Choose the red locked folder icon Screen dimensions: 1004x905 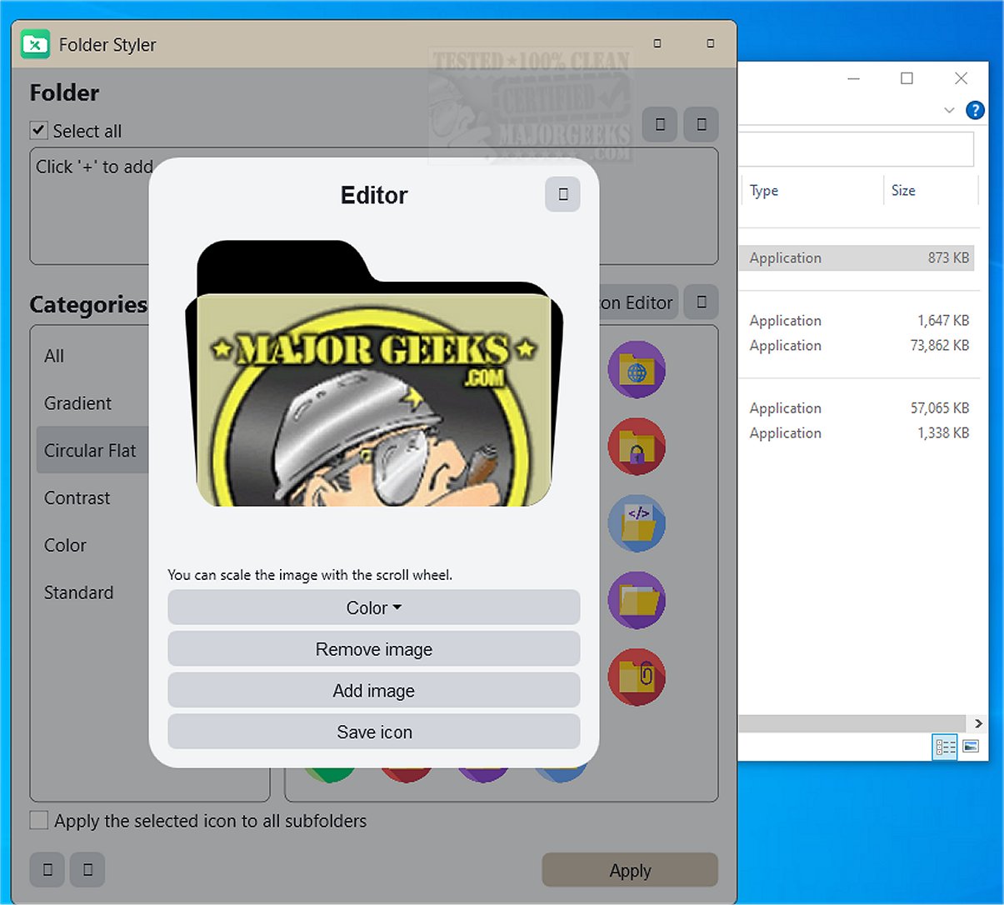(637, 447)
